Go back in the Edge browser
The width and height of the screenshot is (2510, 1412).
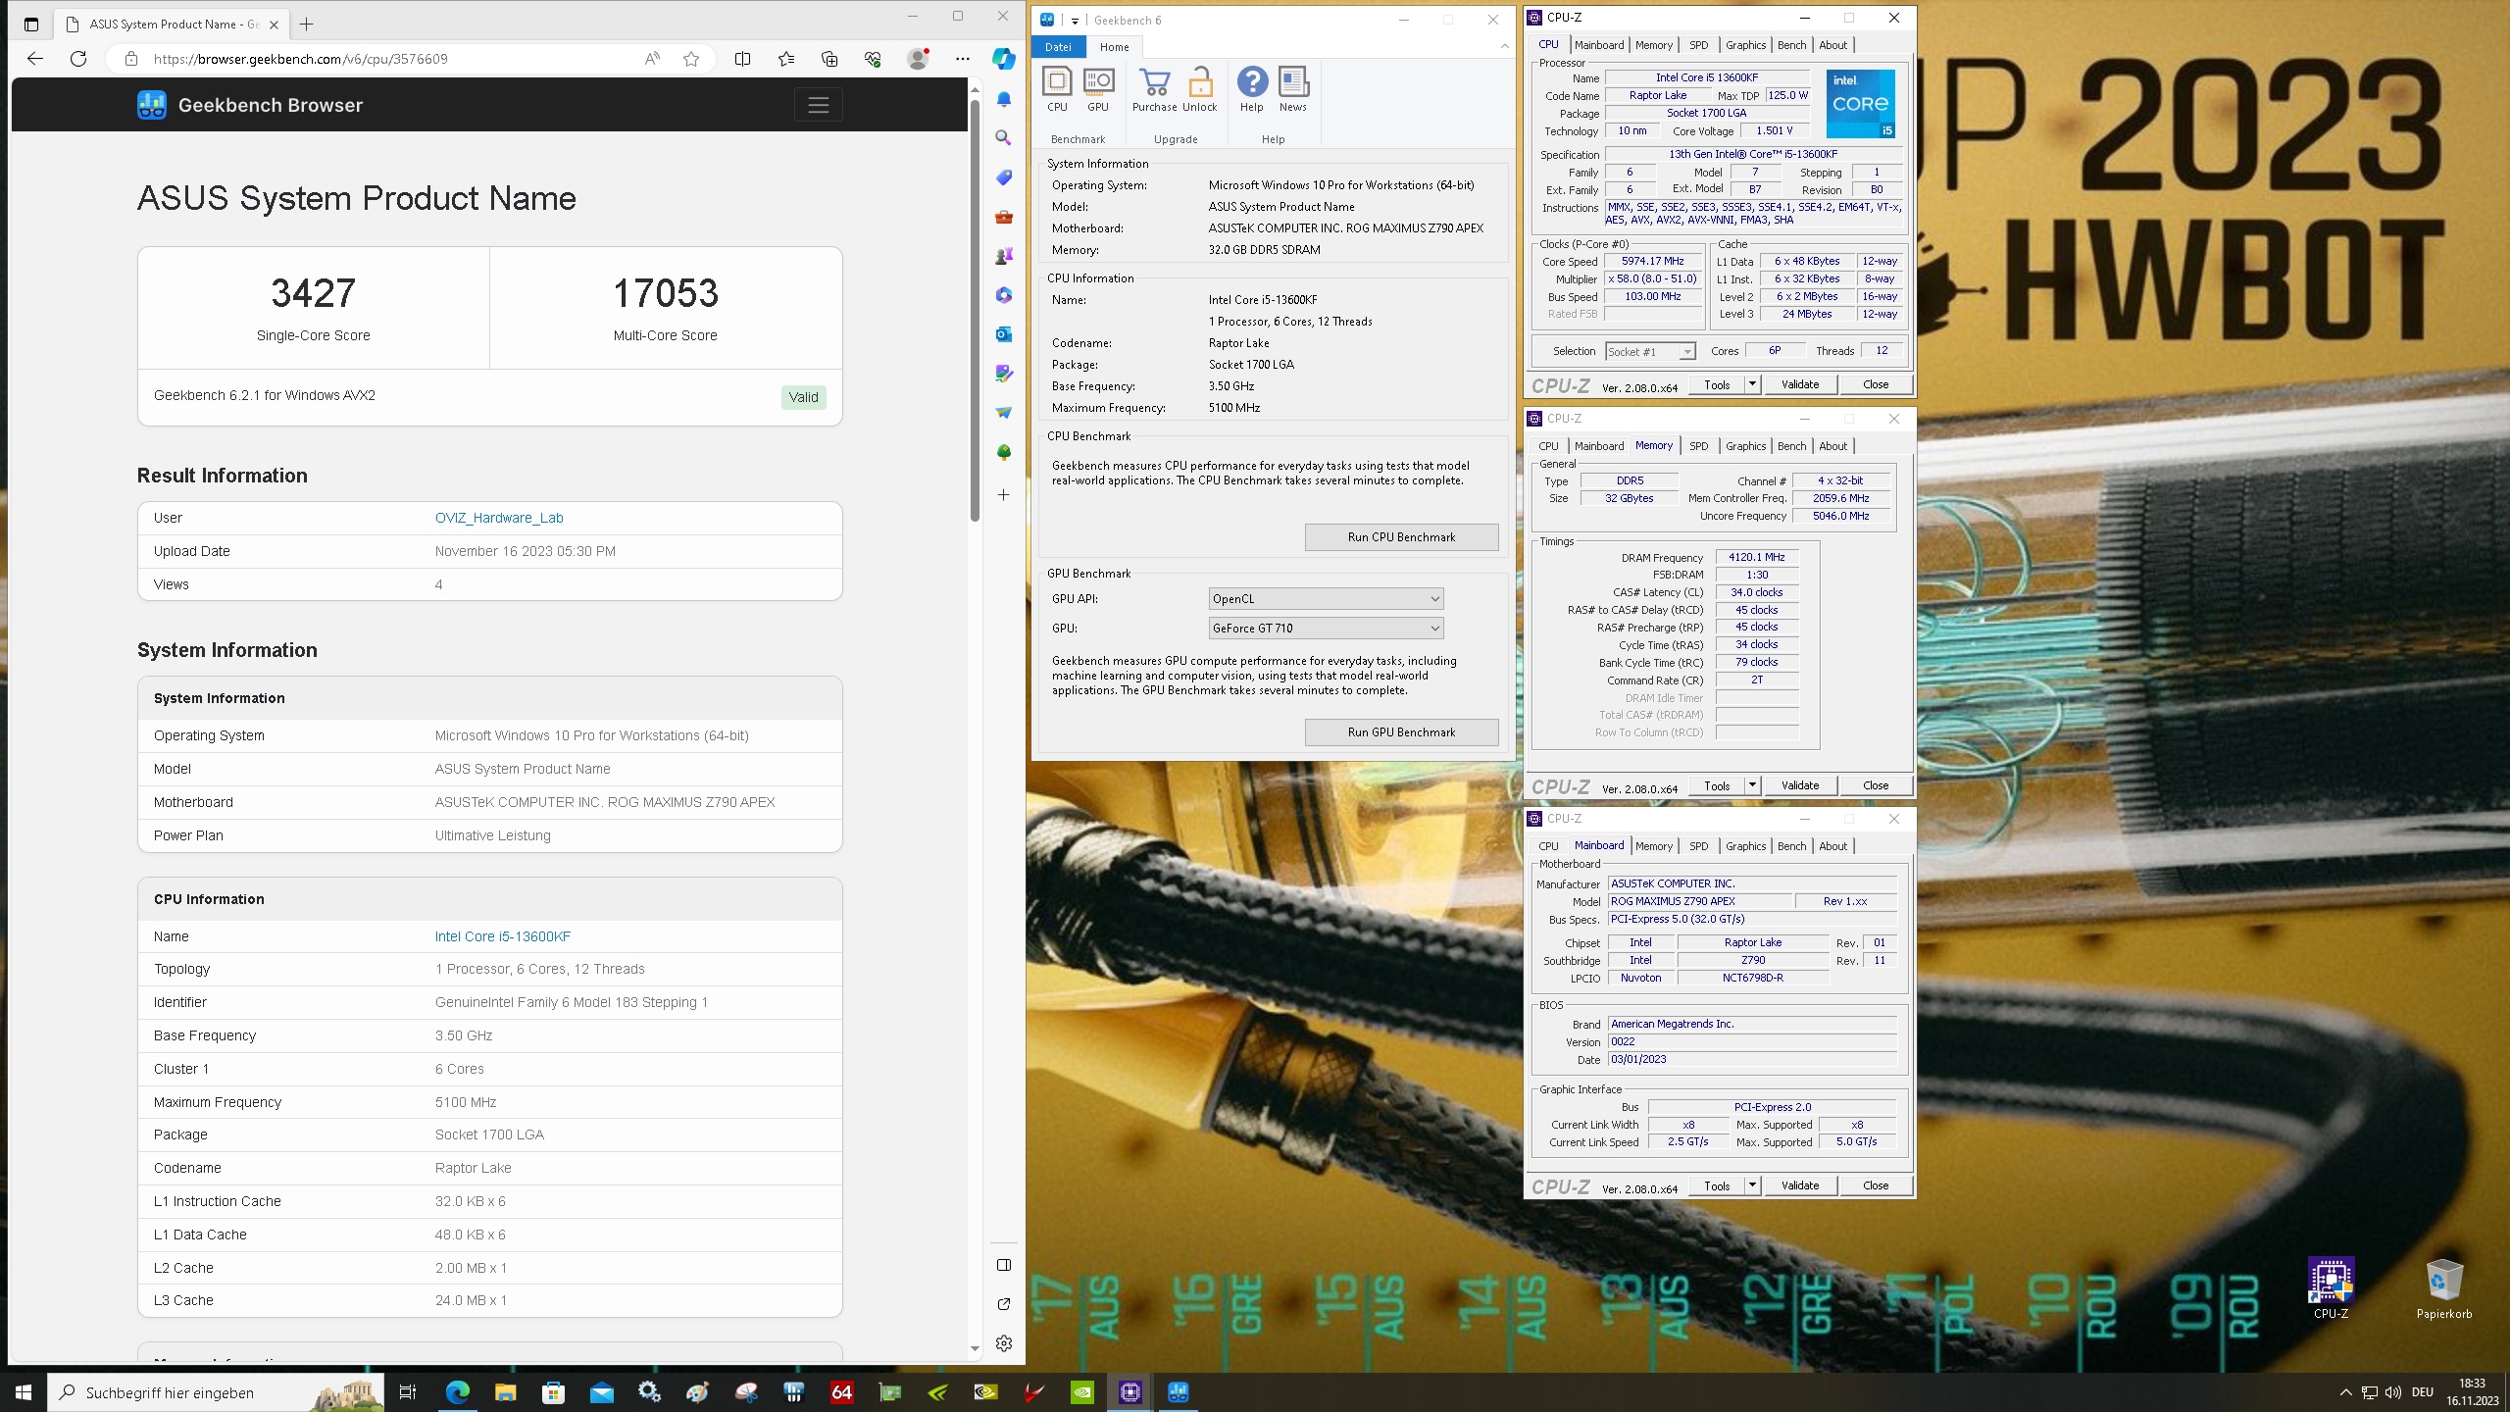pyautogui.click(x=35, y=59)
